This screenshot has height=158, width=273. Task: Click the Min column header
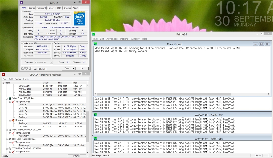pos(65,83)
